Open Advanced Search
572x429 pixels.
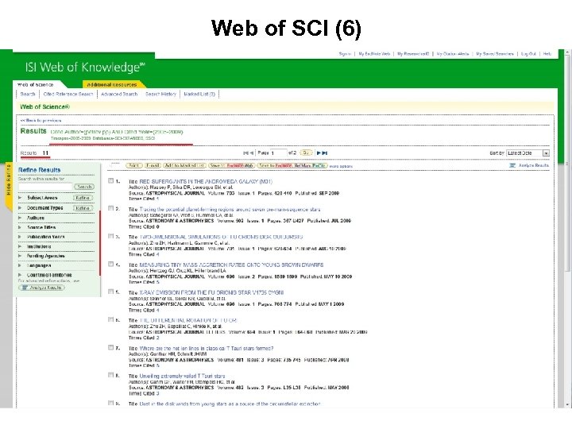tap(119, 94)
